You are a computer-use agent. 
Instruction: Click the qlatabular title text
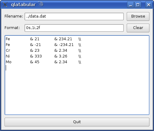tap(23, 5)
